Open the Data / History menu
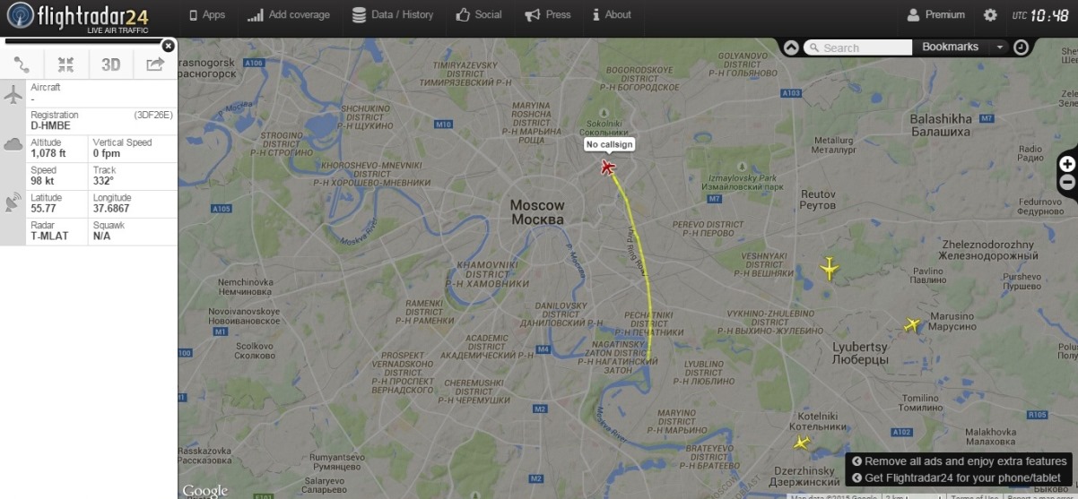Screen dimensions: 1078x499 (x=393, y=15)
